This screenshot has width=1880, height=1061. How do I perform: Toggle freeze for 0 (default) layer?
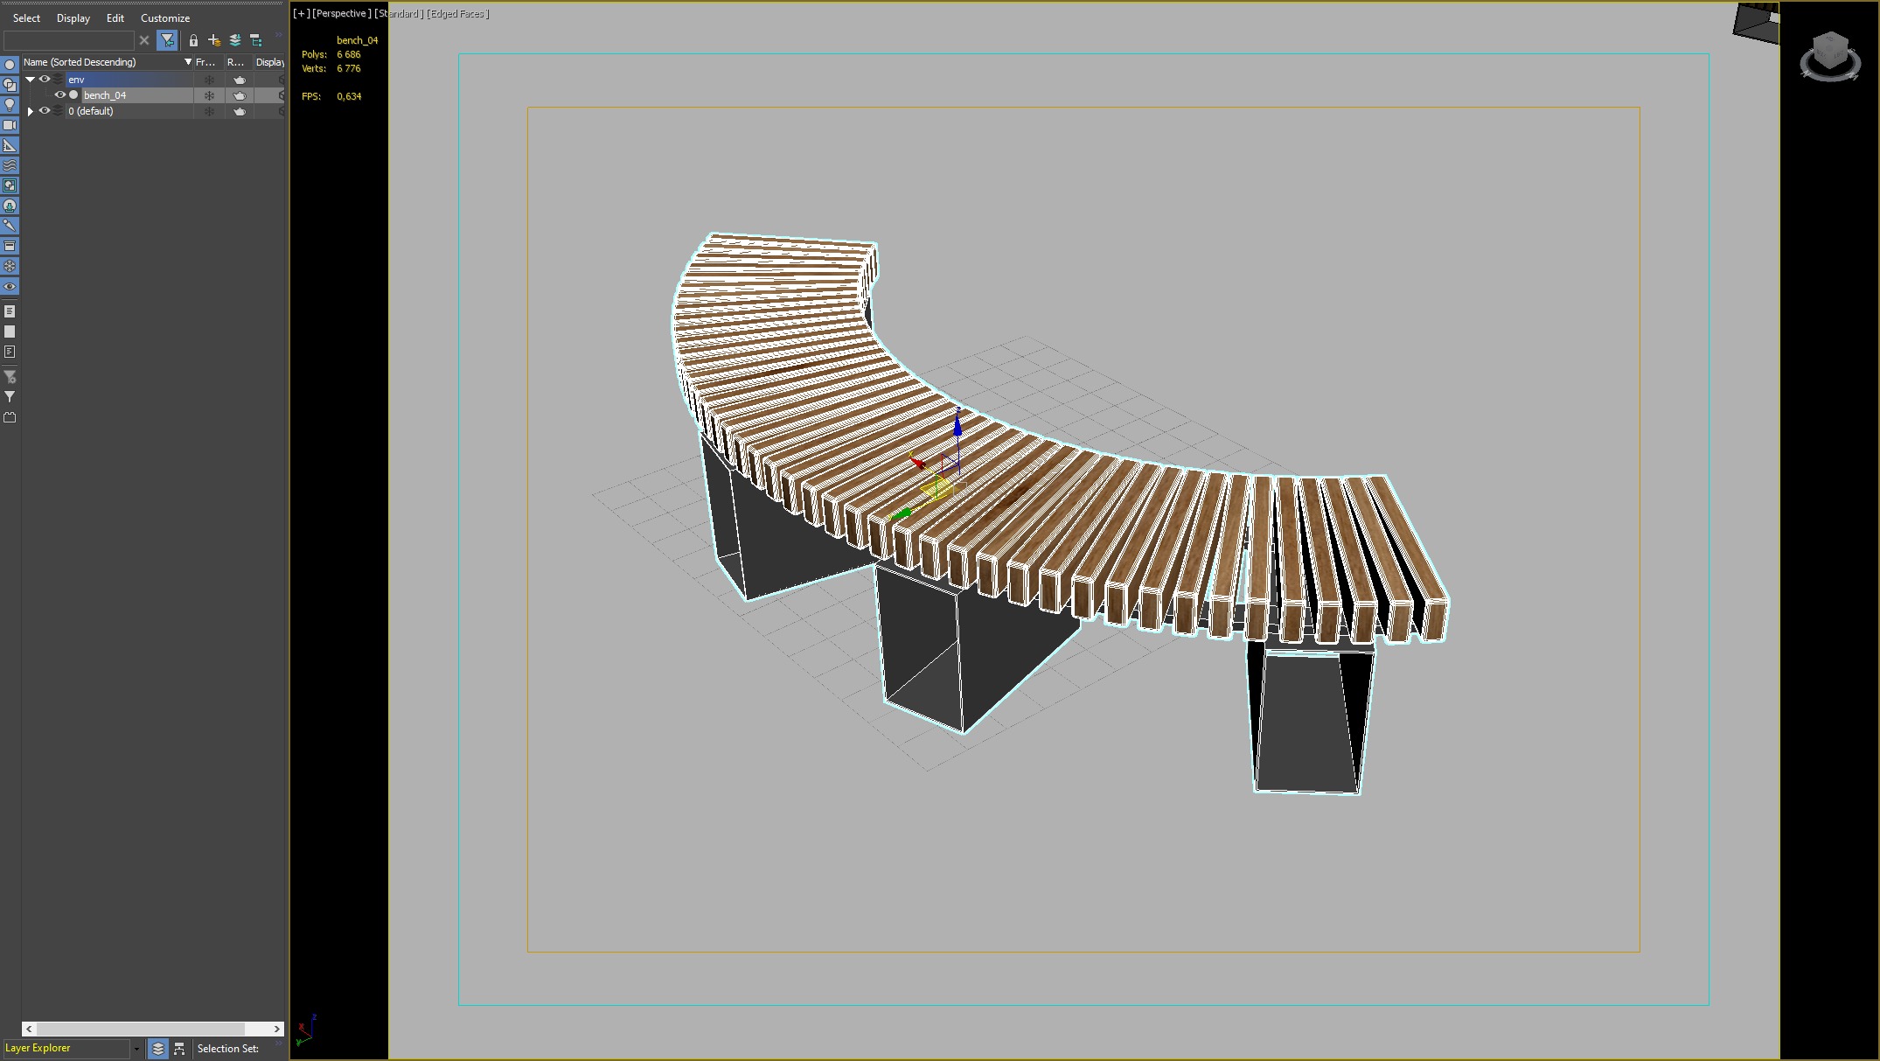point(209,111)
